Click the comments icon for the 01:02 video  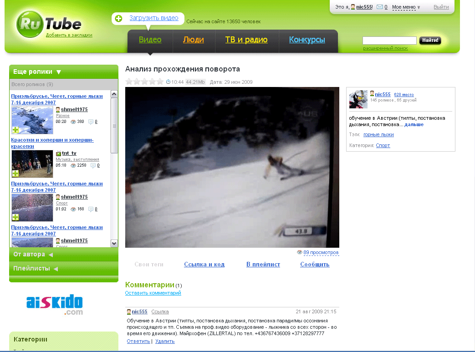tap(91, 209)
